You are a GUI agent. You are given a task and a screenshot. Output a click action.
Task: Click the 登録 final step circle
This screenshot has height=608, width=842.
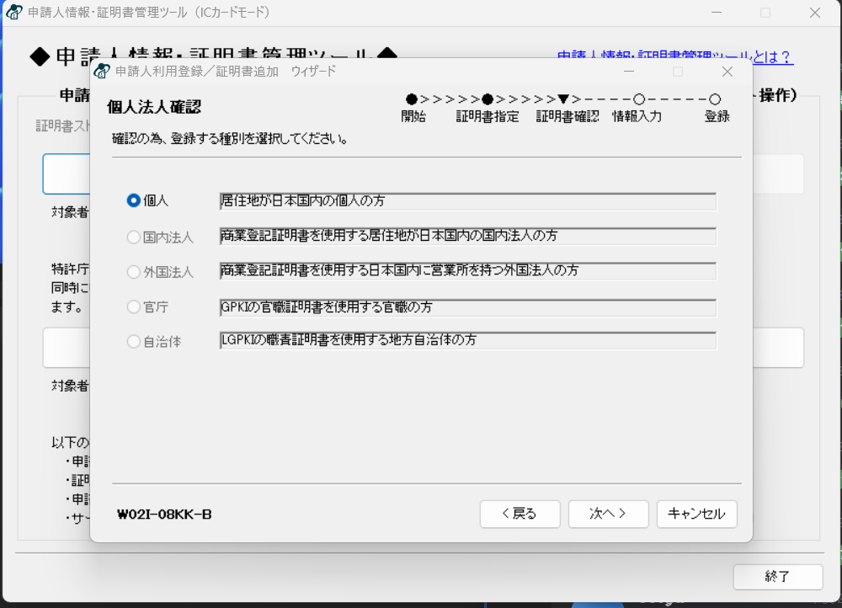715,99
